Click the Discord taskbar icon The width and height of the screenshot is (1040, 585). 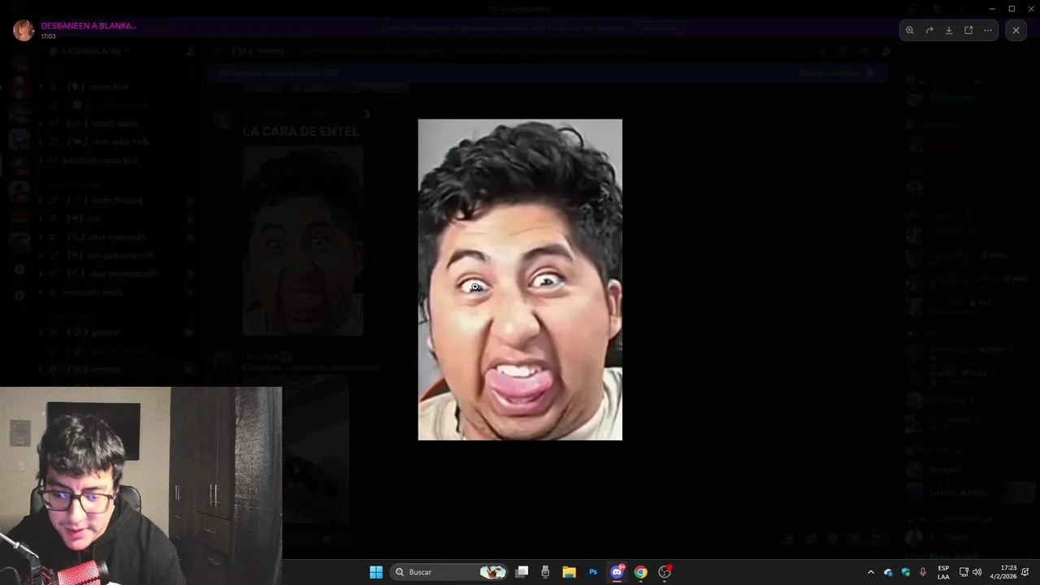click(617, 572)
